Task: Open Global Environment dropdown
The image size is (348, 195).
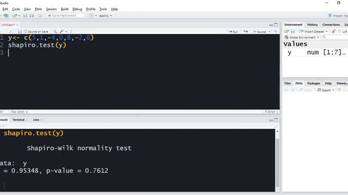Action: pyautogui.click(x=301, y=37)
